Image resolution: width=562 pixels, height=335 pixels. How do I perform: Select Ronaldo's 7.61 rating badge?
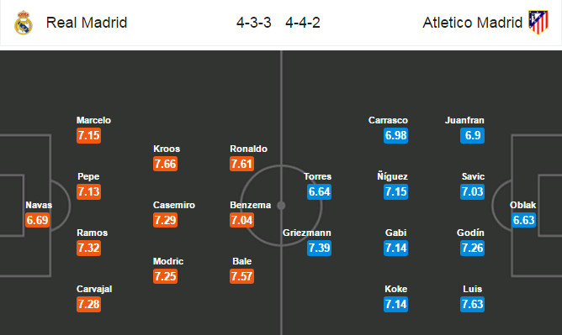click(x=242, y=164)
